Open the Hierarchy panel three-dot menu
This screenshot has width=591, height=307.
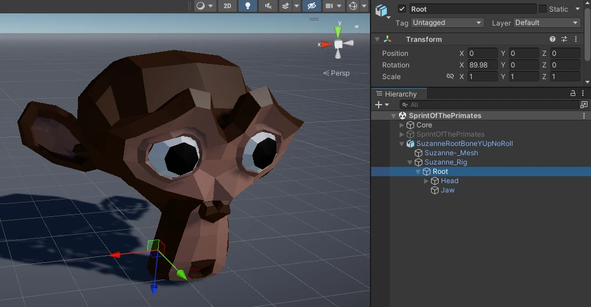(583, 94)
